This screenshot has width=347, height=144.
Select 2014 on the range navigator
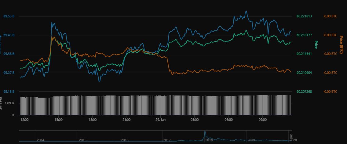pyautogui.click(x=41, y=140)
